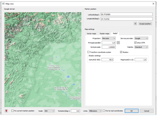Click the small icon next to Principal parallel

click(118, 43)
